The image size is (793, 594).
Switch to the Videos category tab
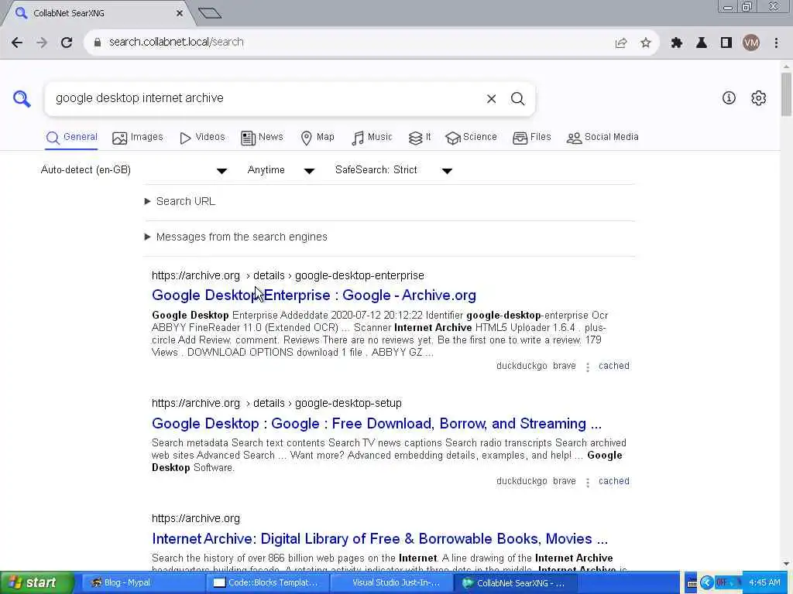pos(202,138)
